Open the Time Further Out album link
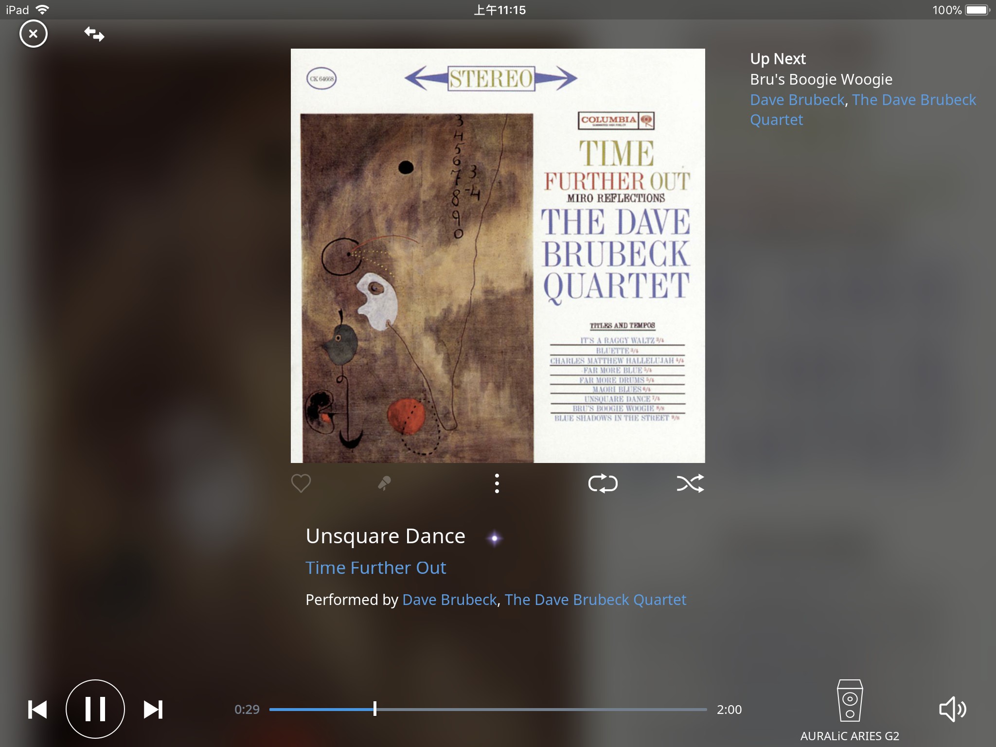This screenshot has width=996, height=747. coord(375,568)
